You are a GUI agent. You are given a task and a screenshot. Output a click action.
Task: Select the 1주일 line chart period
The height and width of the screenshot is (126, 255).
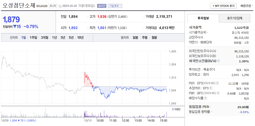tap(33, 38)
